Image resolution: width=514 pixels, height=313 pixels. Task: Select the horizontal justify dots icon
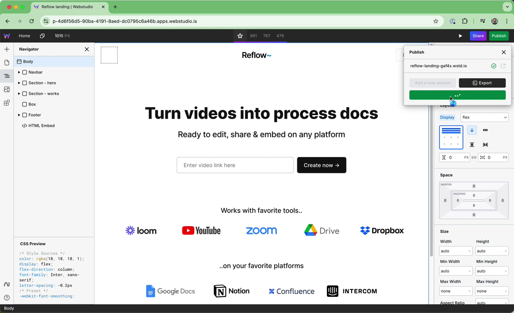[485, 130]
